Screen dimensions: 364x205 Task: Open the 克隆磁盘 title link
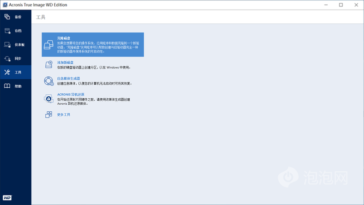[64, 38]
